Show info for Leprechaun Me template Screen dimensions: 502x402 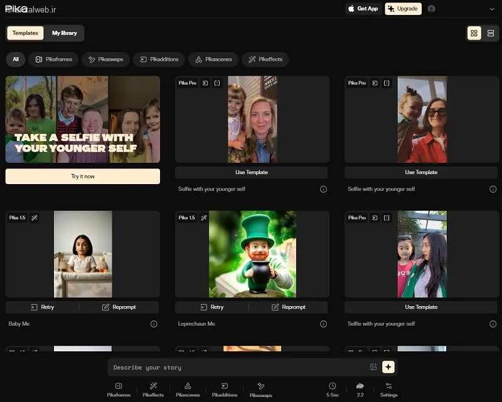(323, 324)
